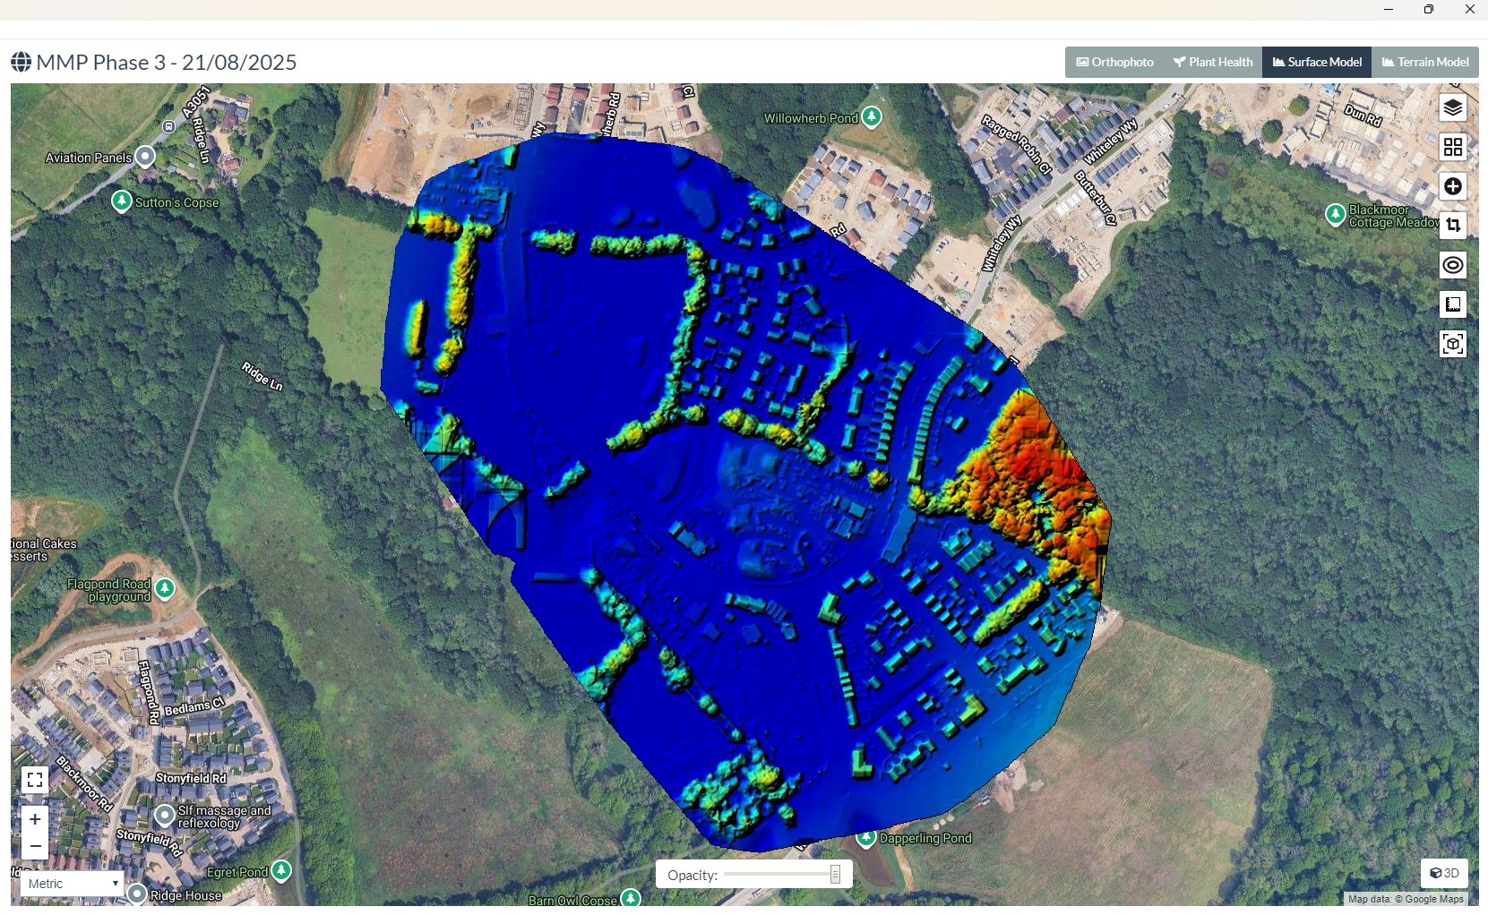Click the Flagpond Road playground marker

coord(165,588)
